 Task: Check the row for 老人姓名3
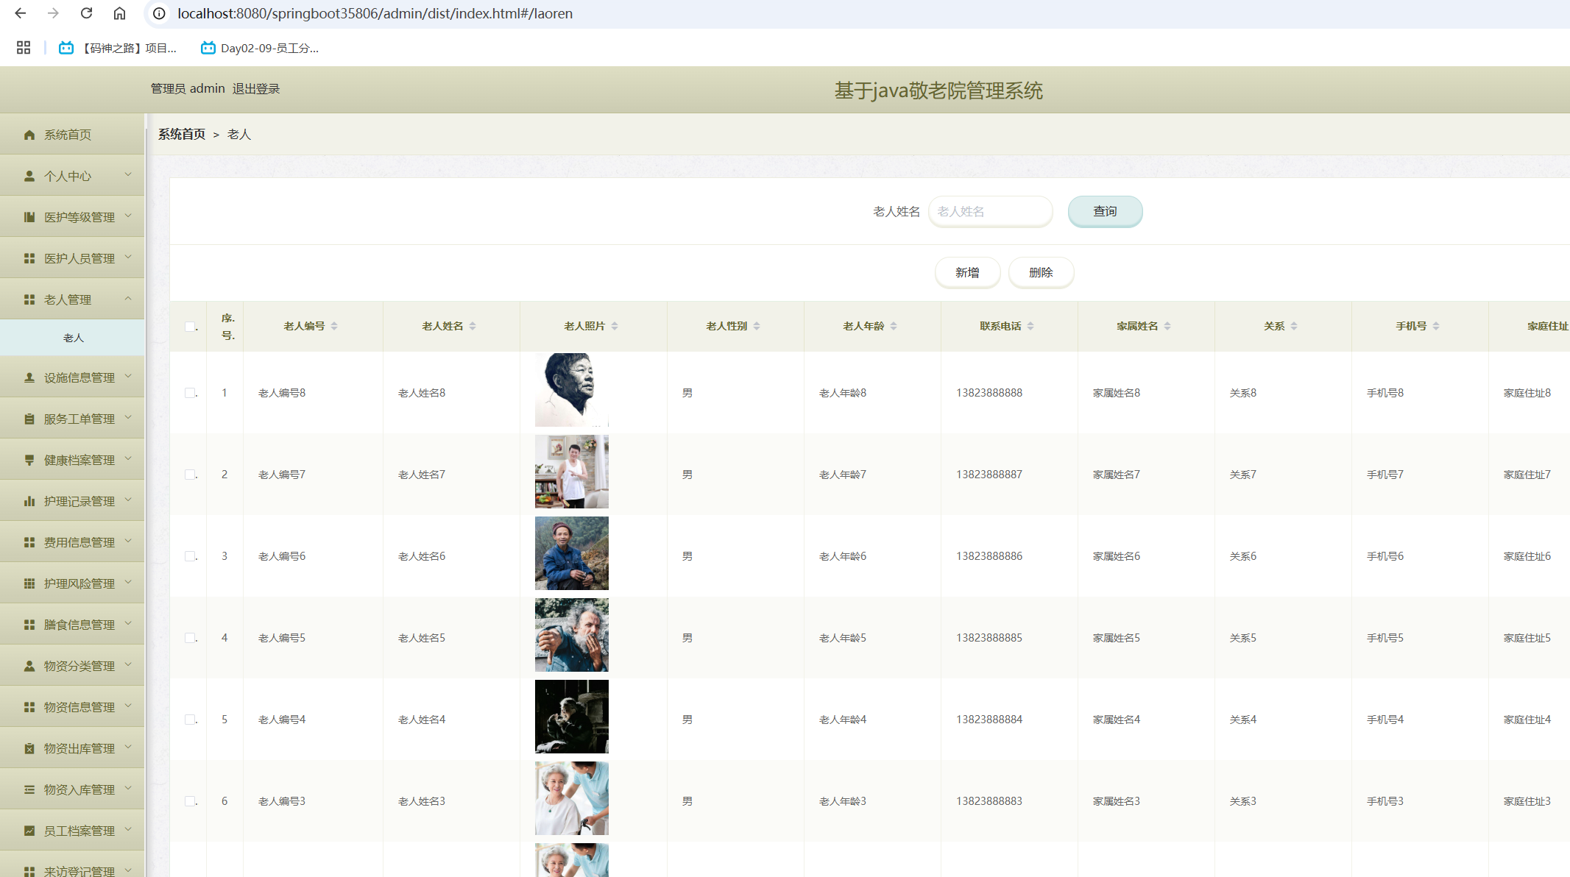190,801
